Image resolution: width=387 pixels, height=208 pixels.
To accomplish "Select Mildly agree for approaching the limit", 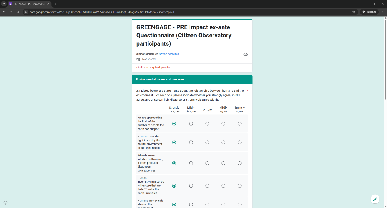I will (223, 124).
